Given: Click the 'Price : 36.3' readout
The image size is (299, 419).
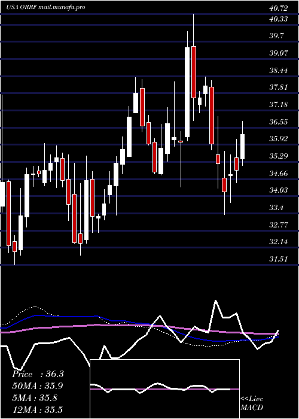Looking at the screenshot, I should 38,374.
